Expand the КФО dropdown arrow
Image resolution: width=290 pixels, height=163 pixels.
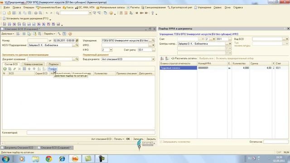coord(111,50)
